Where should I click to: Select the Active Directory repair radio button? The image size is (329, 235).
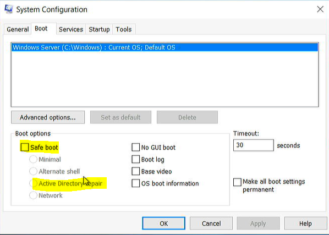[33, 183]
